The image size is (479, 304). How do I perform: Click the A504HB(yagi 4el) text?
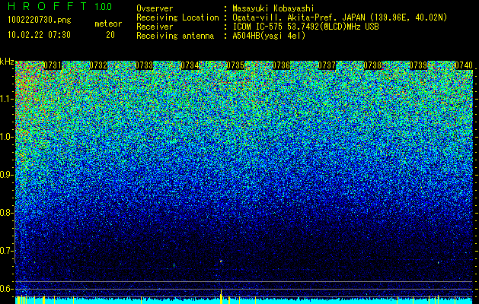[269, 36]
